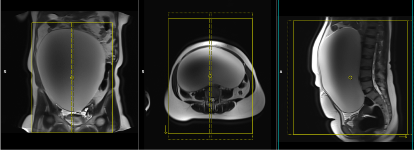Click the R orientation label in axial view
The width and height of the screenshot is (414, 150).
143,72
